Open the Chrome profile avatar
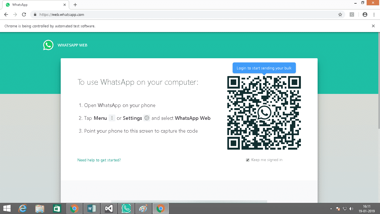Screen dimensions: 380x214 365,14
